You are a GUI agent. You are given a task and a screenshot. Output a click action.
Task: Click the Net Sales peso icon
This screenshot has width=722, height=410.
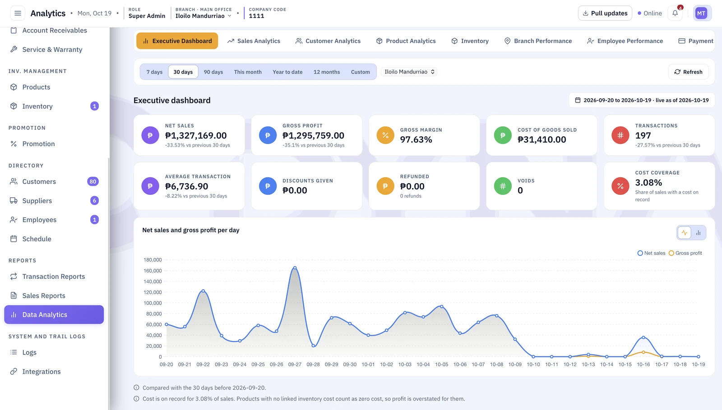click(150, 135)
